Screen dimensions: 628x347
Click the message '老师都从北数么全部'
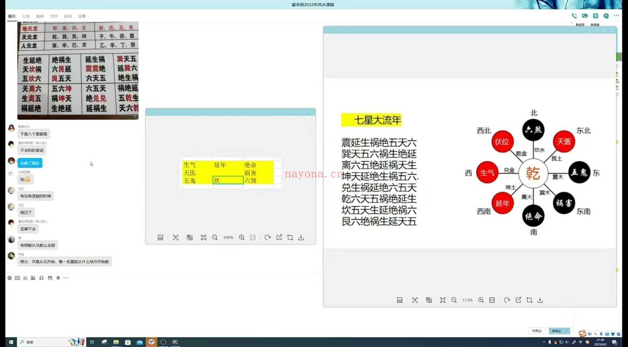pos(38,246)
